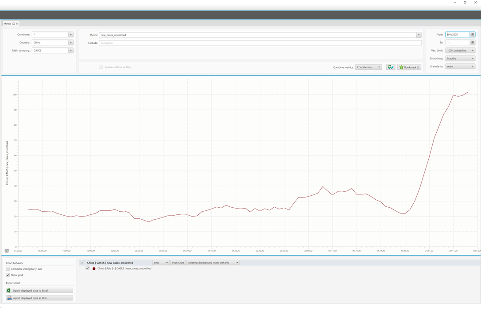Screen dimensions: 481x310
Task: Click the Excel icon in the export button
Action: pos(9,291)
